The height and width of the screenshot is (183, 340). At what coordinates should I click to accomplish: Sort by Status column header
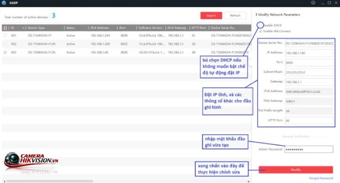click(x=70, y=28)
